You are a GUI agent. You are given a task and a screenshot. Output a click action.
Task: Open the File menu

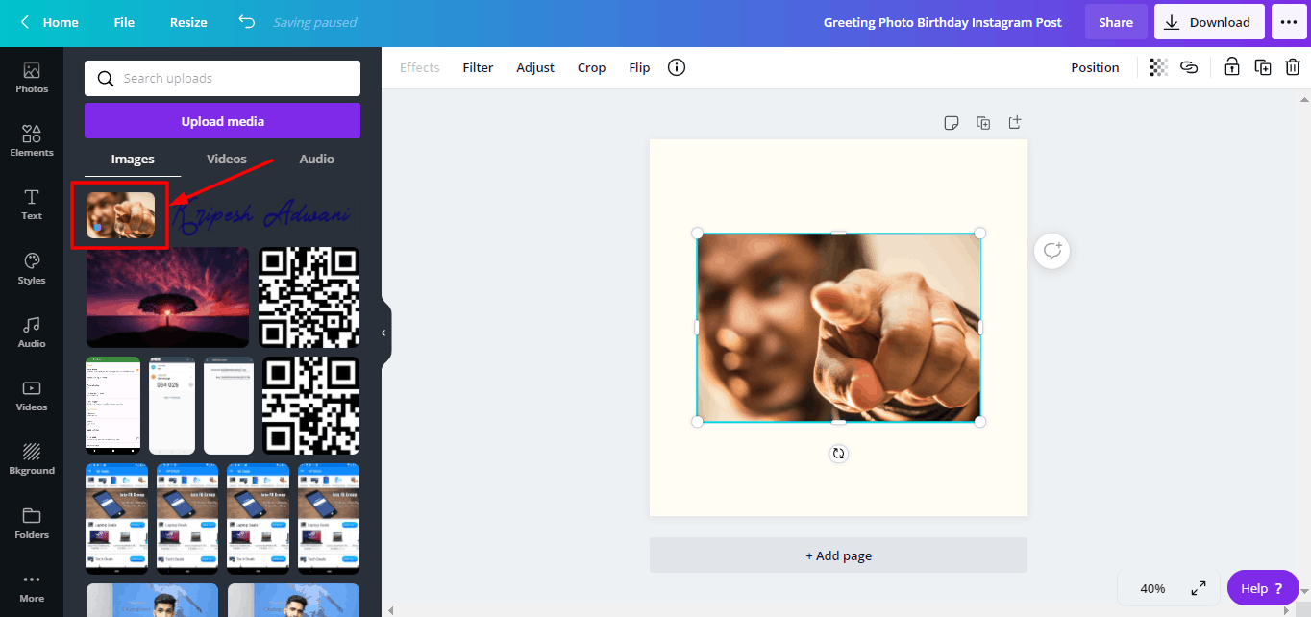coord(124,22)
